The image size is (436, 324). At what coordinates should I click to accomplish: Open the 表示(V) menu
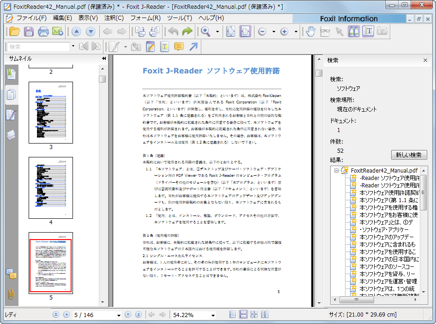point(88,18)
